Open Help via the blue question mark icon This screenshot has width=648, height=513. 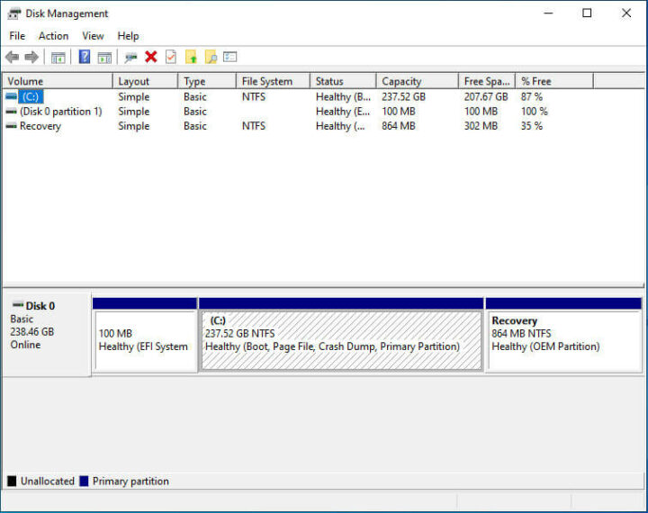84,57
